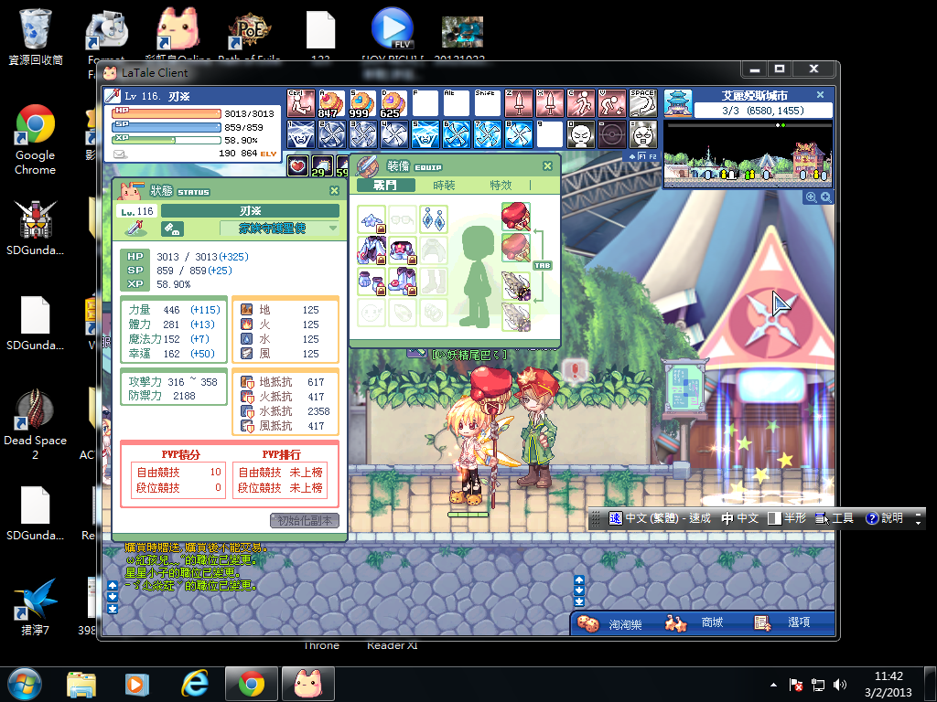Image resolution: width=937 pixels, height=702 pixels.
Task: Click the volume icon in system tray
Action: coord(840,685)
